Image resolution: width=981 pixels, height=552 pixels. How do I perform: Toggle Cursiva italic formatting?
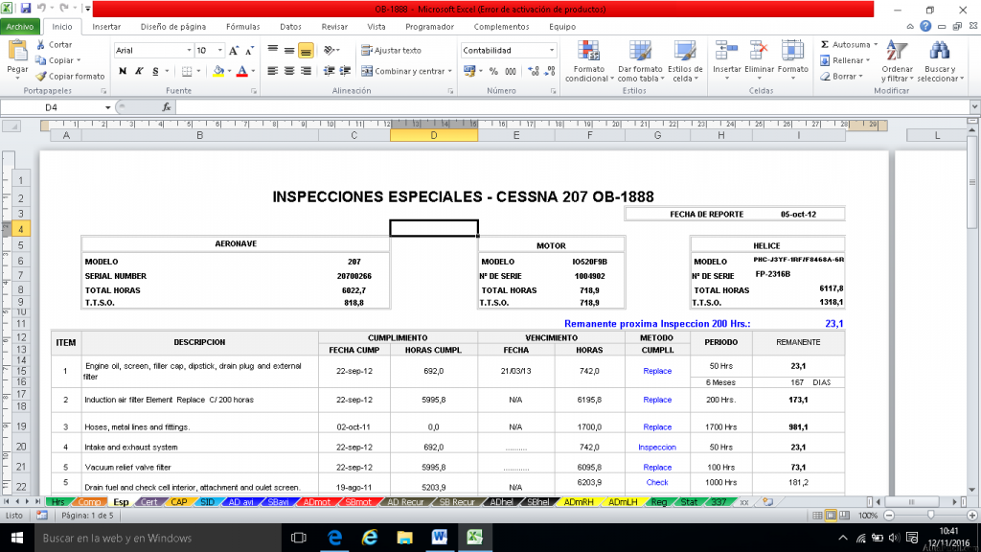pos(139,71)
